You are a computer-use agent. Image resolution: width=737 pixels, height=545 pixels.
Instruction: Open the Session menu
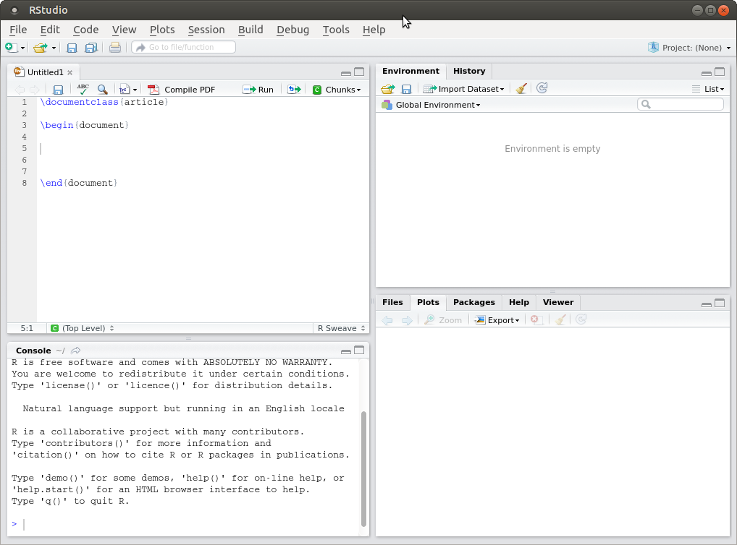[206, 30]
